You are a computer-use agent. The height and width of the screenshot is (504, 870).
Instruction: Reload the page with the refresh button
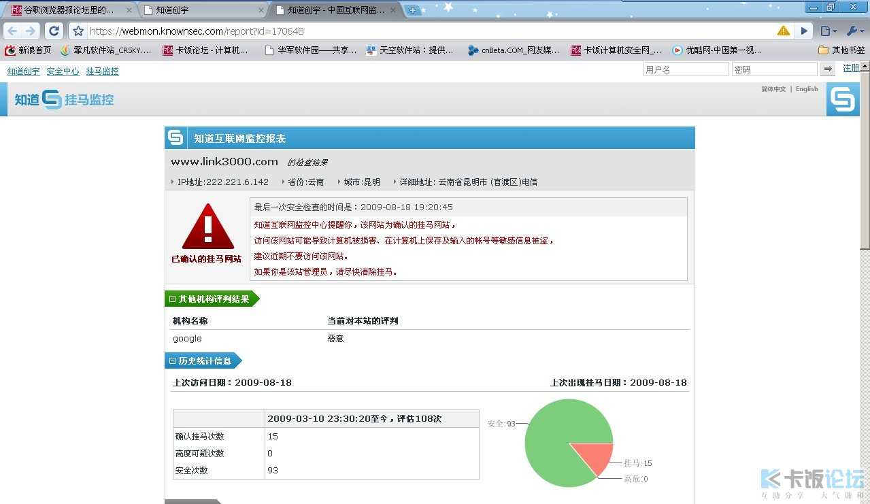click(x=54, y=31)
